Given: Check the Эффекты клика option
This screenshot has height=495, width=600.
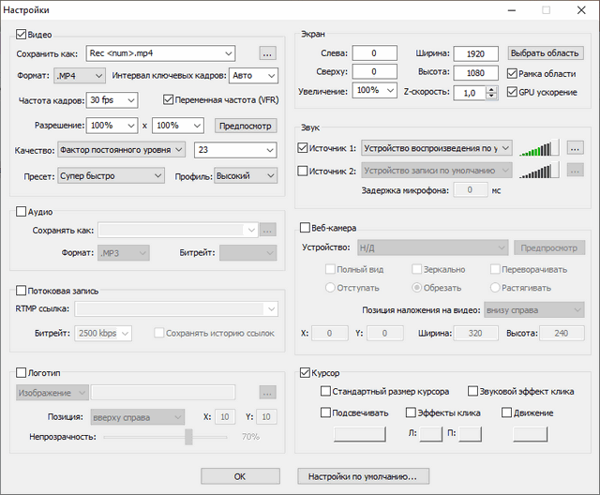Looking at the screenshot, I should click(x=411, y=412).
